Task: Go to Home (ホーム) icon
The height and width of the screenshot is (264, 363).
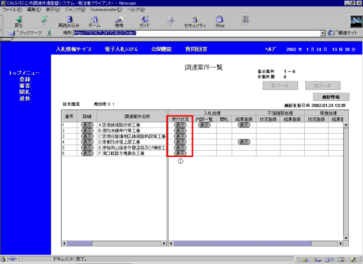Action: [94, 22]
